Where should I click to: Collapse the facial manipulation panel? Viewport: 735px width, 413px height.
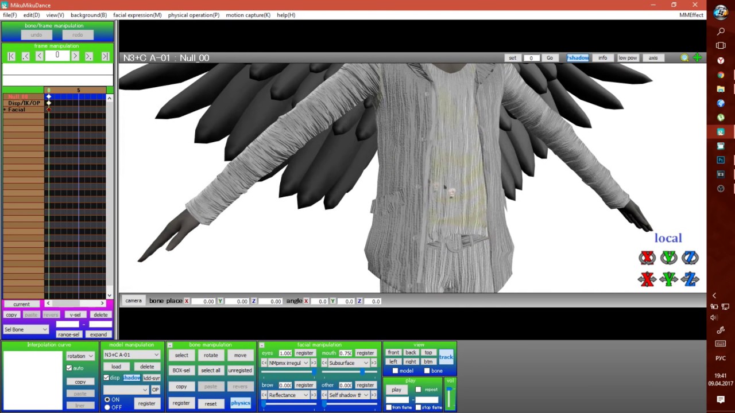click(262, 345)
